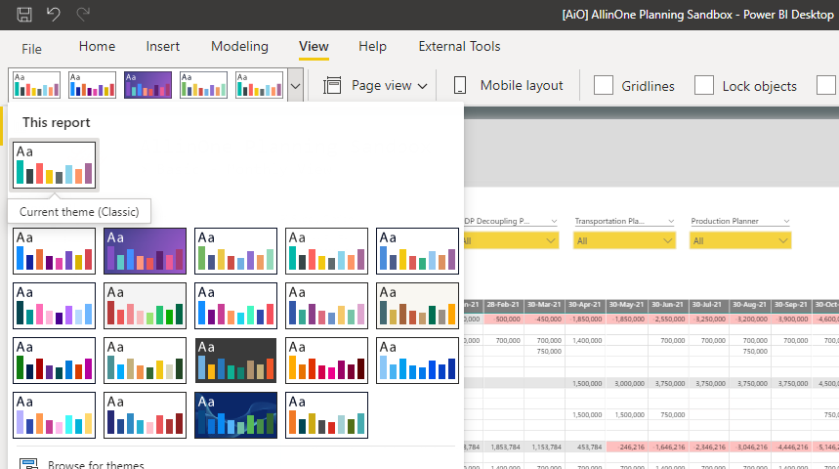Choose the dark blue wave background theme
The height and width of the screenshot is (469, 839).
[236, 415]
